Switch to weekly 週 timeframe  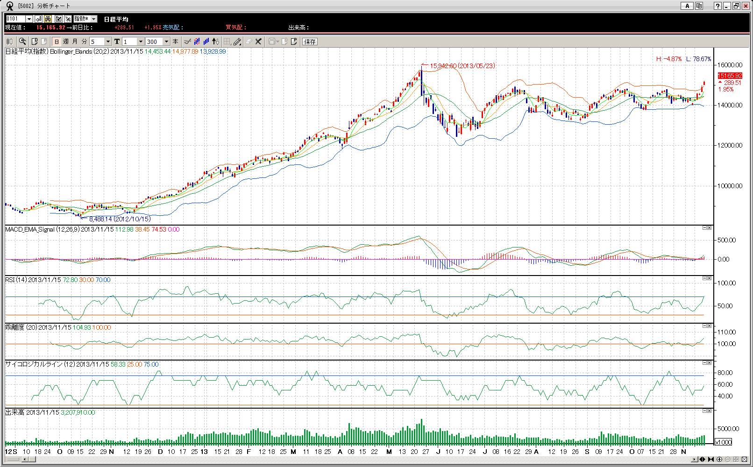66,42
